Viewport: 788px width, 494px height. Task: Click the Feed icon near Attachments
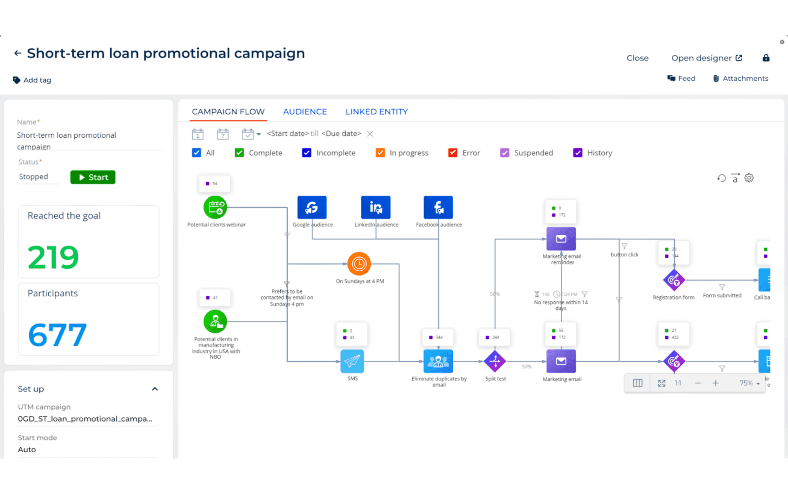point(671,78)
